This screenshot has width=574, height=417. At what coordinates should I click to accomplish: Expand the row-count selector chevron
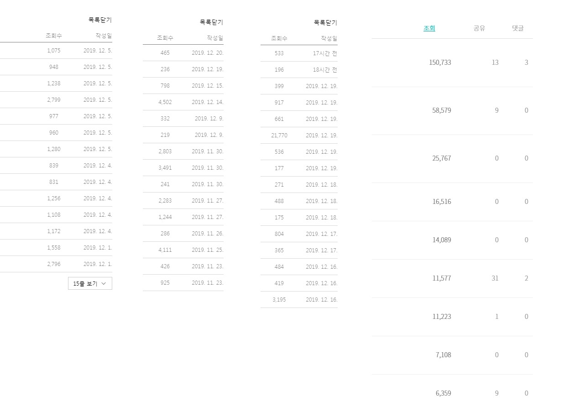(105, 283)
